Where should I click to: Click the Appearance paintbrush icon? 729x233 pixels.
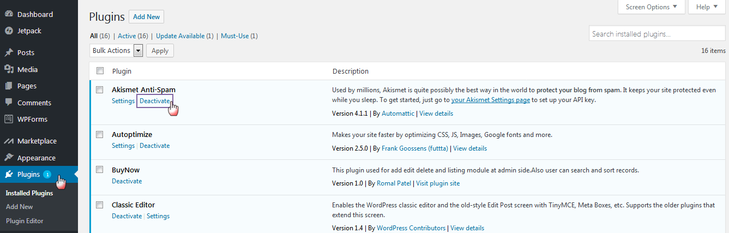tap(9, 158)
